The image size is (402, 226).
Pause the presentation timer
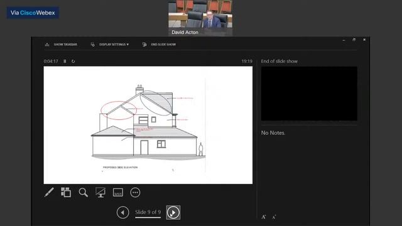(x=65, y=62)
